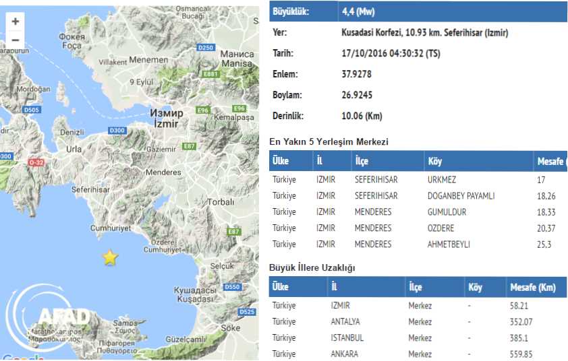Viewport: 568px width, 361px height.
Task: Click the E881 highway shield near Manisa
Action: pos(211,74)
